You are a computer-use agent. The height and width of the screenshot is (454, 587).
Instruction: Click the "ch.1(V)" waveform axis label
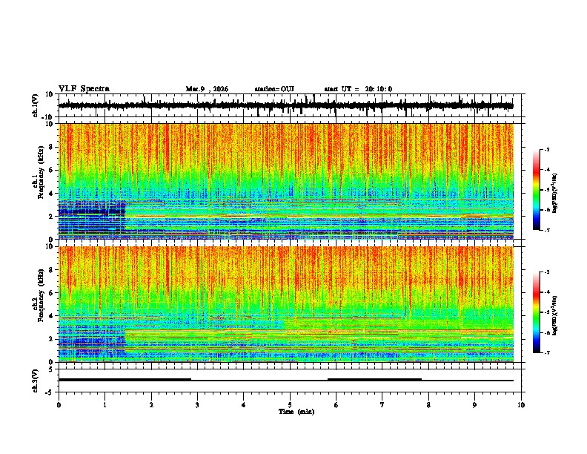[x=35, y=105]
